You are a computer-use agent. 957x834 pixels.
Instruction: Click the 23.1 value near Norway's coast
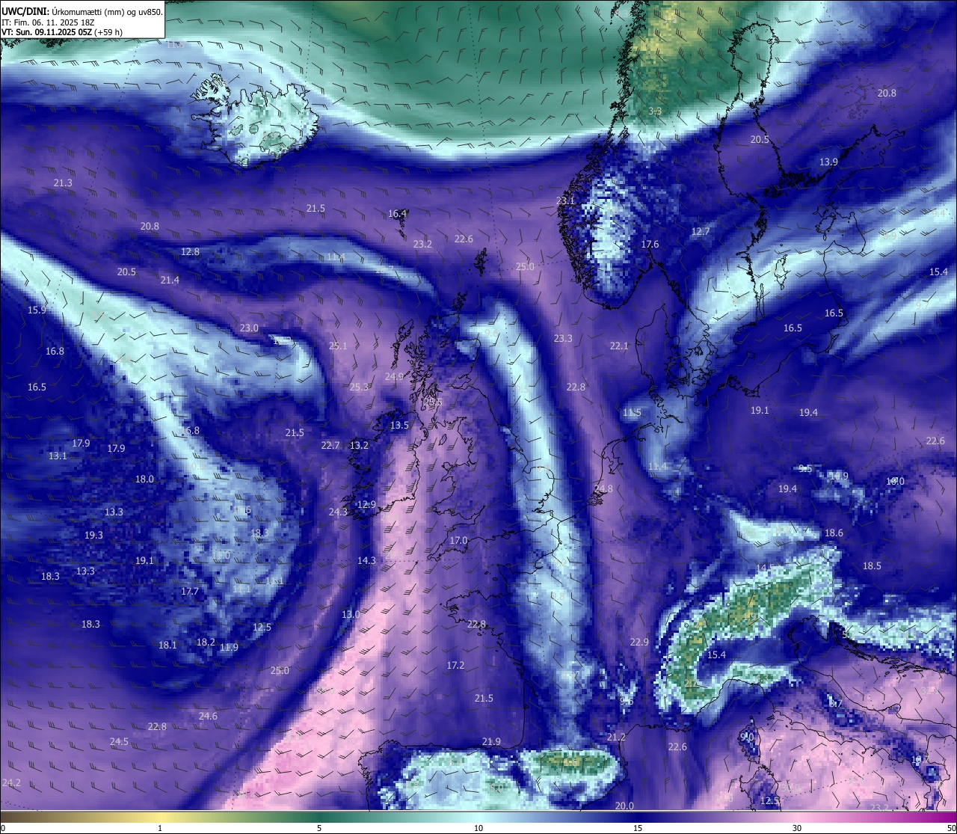[x=565, y=200]
